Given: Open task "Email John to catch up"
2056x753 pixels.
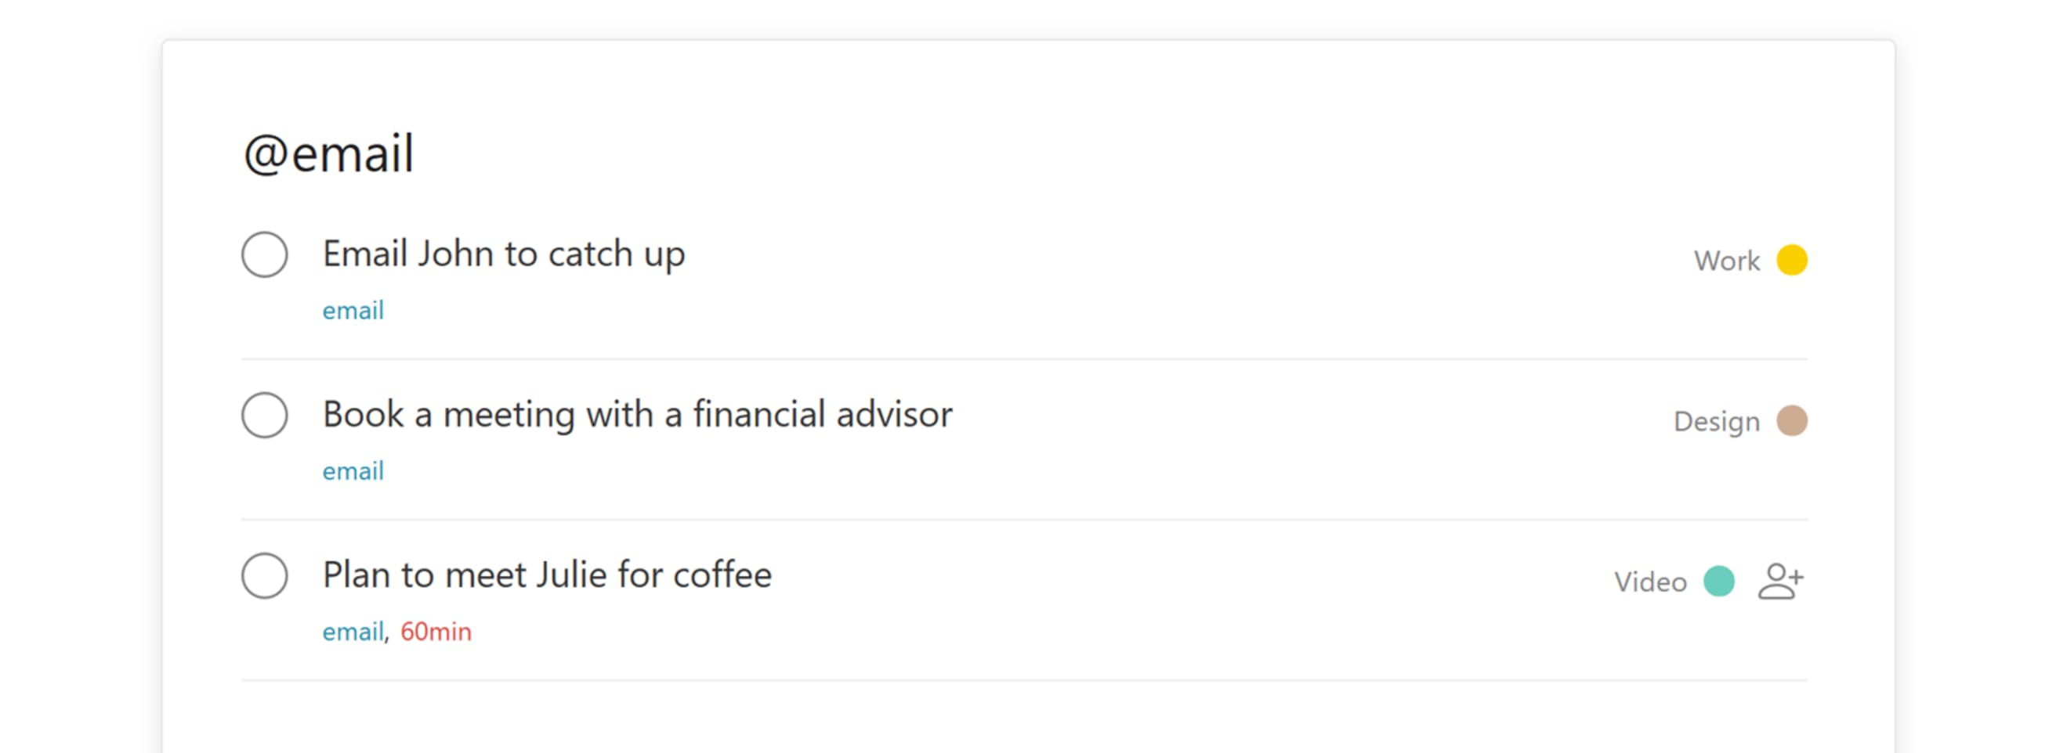Looking at the screenshot, I should click(x=503, y=255).
